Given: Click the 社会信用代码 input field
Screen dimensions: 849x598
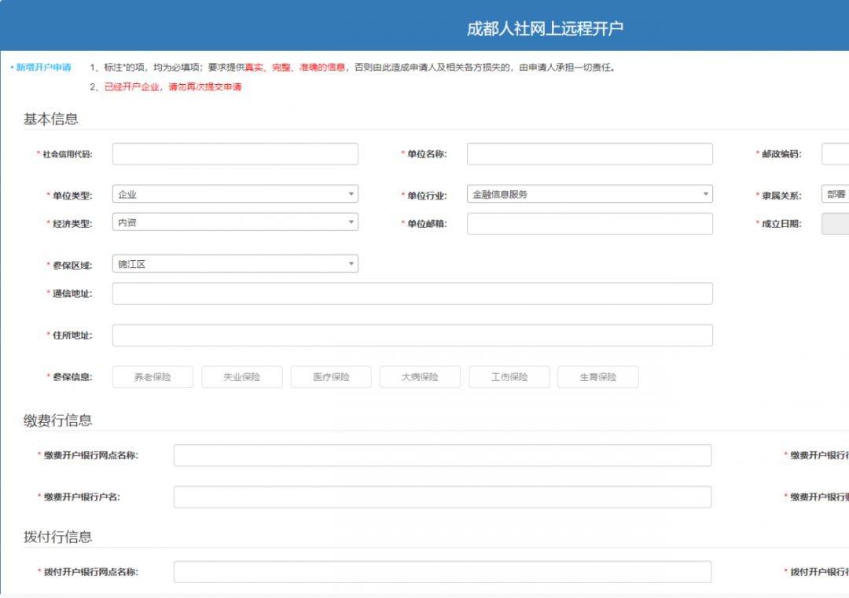Looking at the screenshot, I should click(x=235, y=154).
